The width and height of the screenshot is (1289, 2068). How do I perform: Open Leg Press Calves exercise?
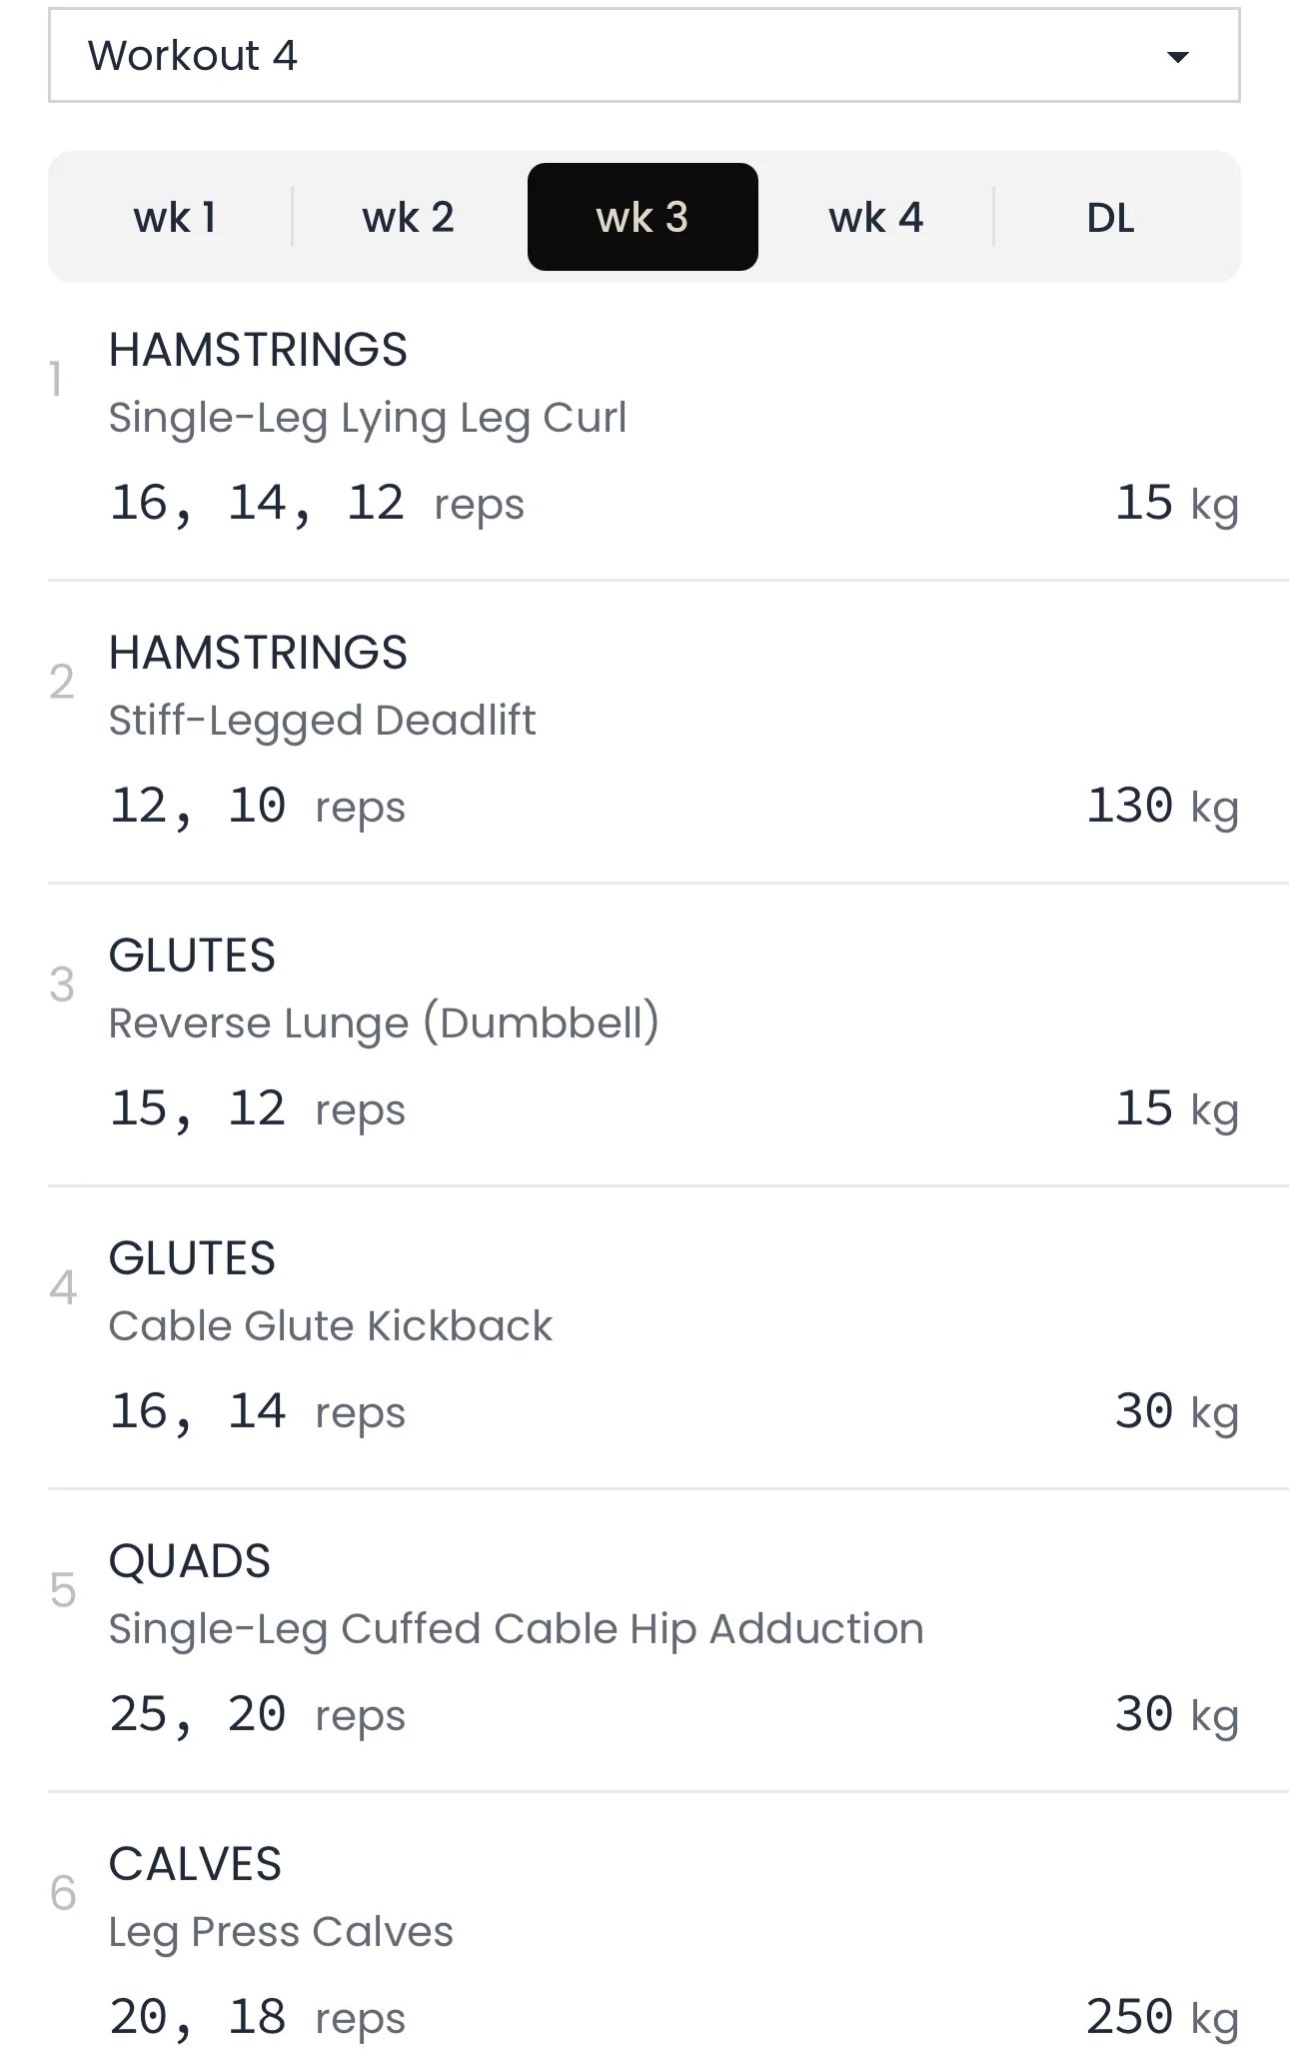tap(281, 1932)
